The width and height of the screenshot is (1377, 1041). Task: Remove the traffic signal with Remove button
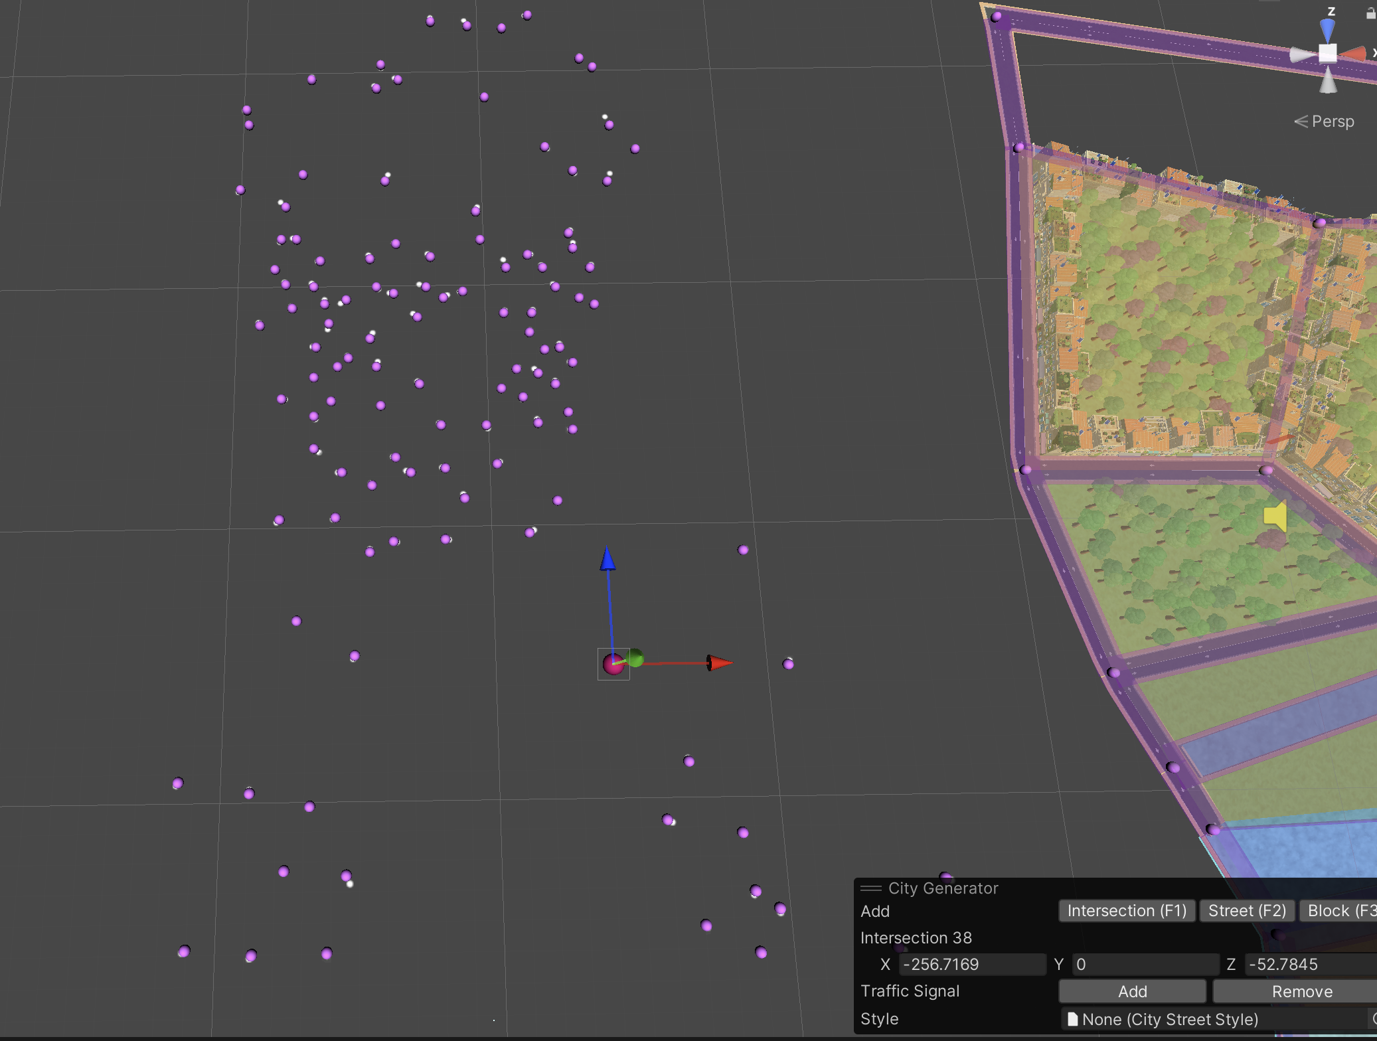[1295, 991]
